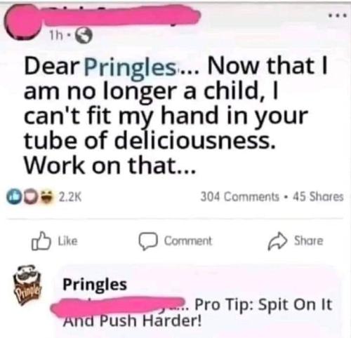
Task: Click the laughing haha reaction icon
Action: (x=48, y=197)
